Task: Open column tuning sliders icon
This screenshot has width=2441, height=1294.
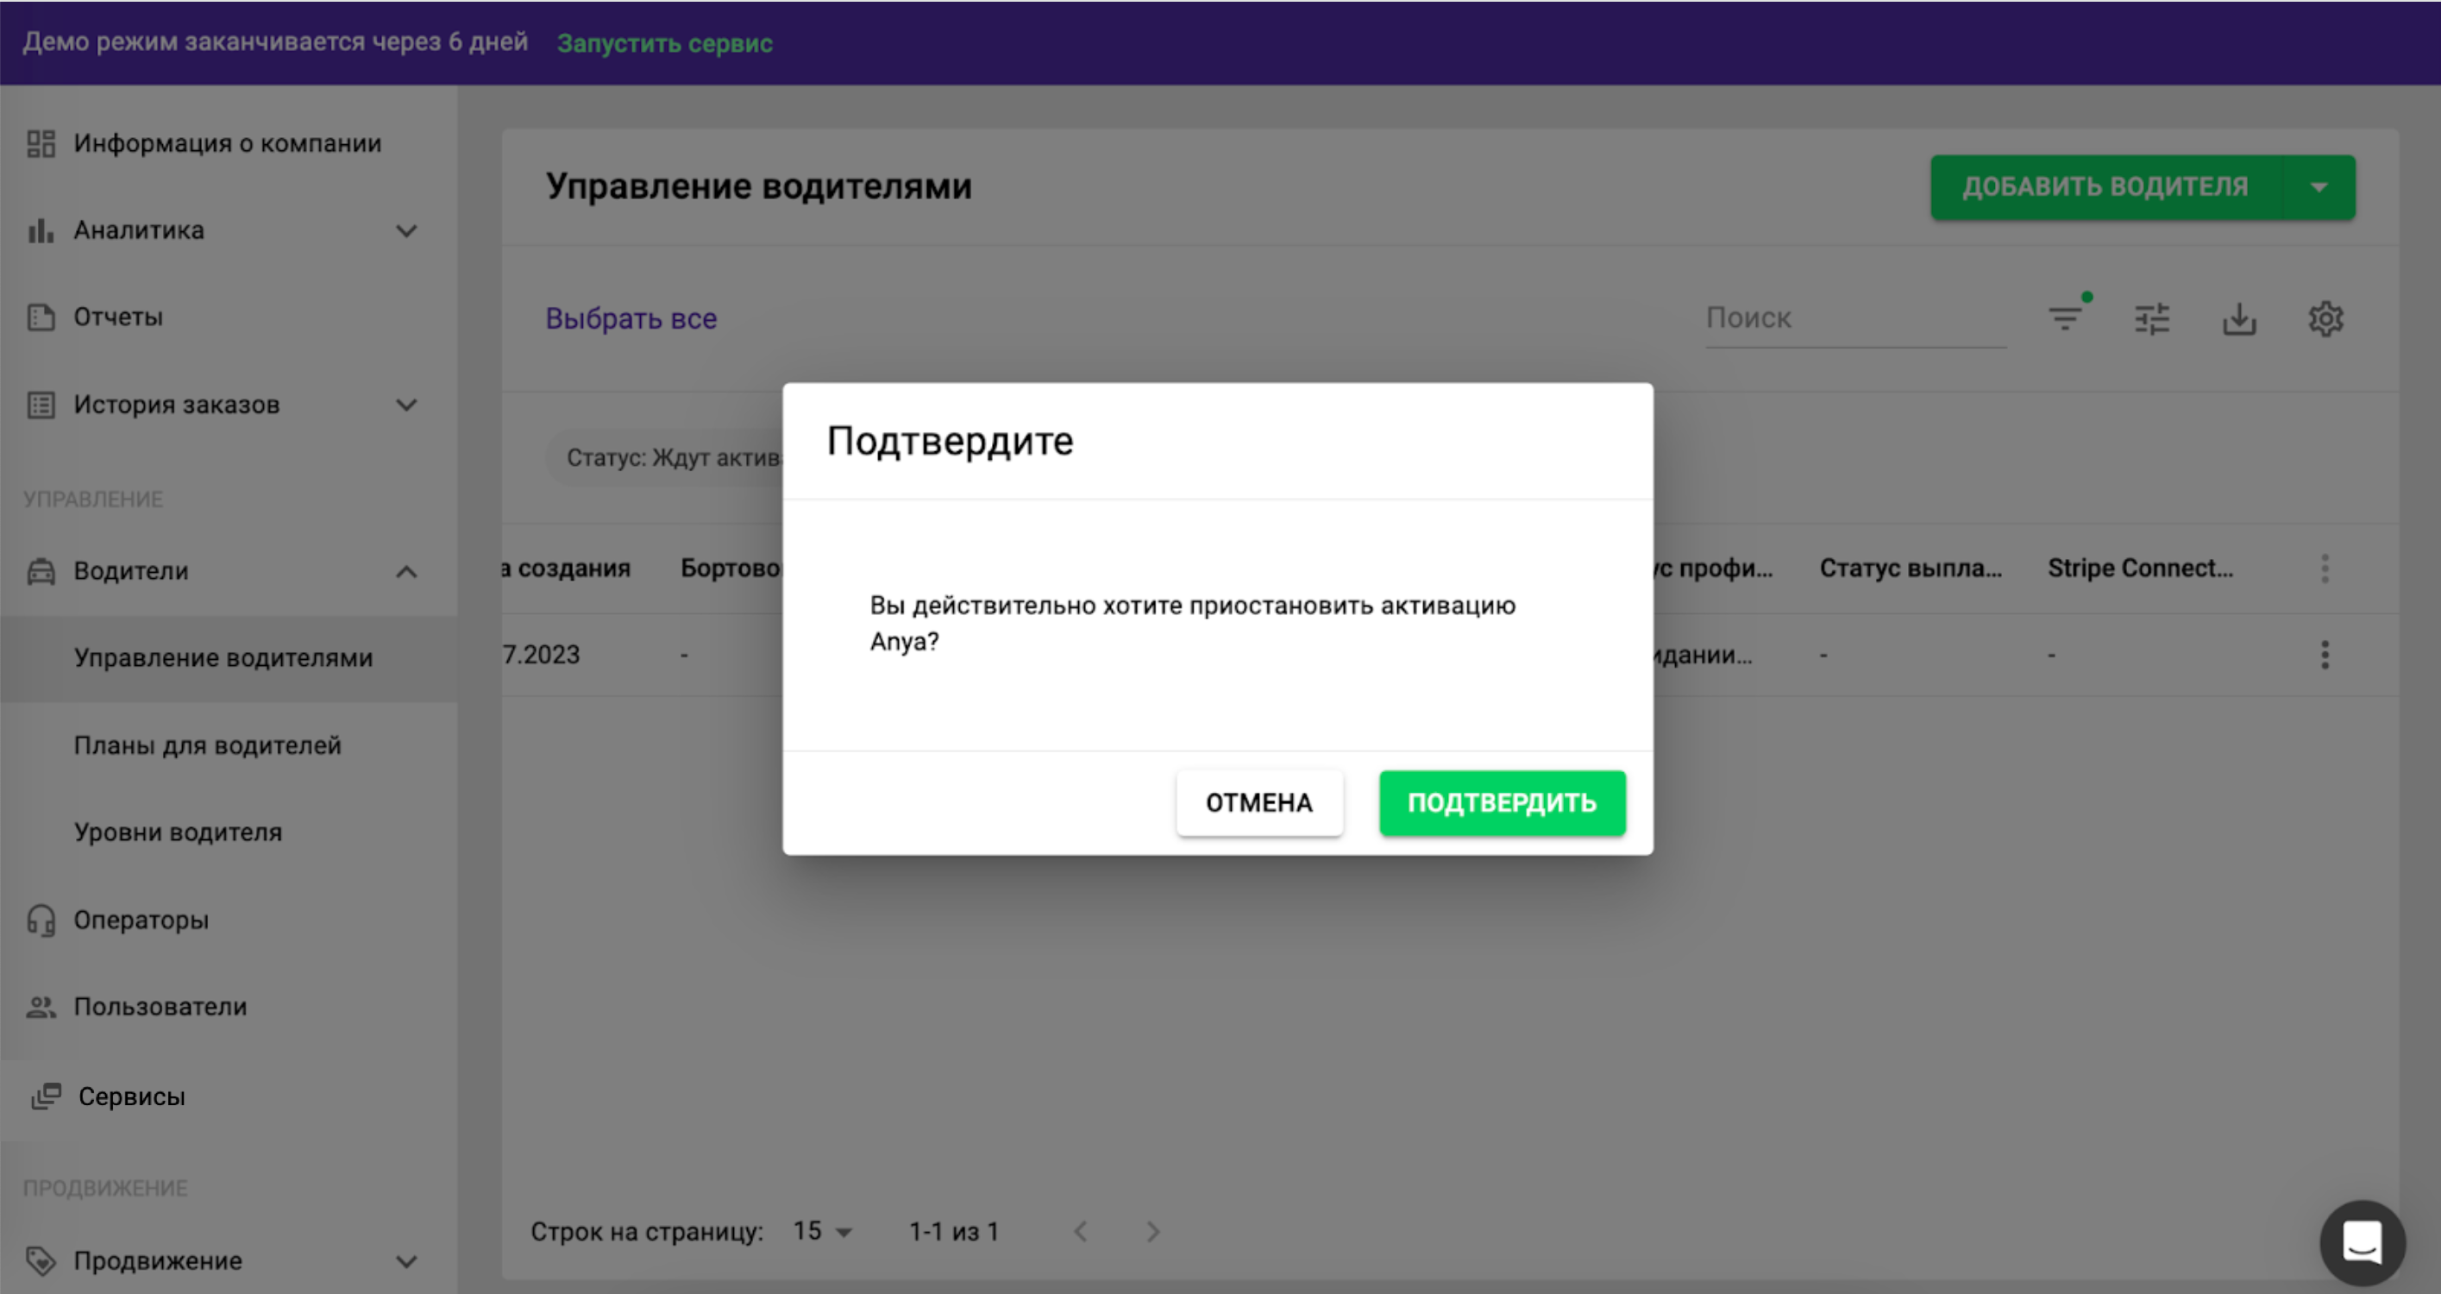Action: click(2152, 318)
